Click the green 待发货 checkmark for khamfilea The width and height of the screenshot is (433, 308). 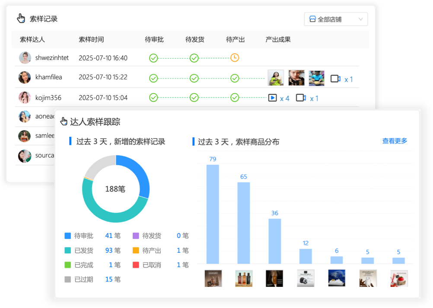point(194,78)
